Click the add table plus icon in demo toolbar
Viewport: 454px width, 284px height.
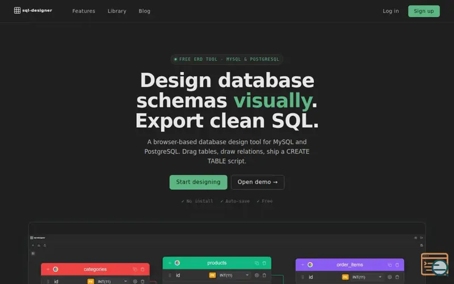point(33,245)
